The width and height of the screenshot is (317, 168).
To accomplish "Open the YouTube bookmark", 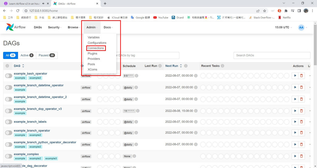I will (161, 18).
